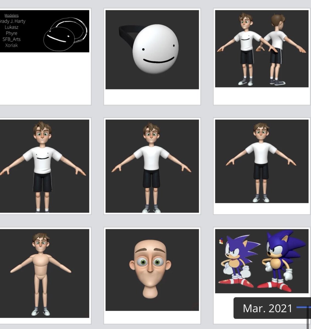Image resolution: width=311 pixels, height=329 pixels.
Task: Click the 'SFB_Arts' credit text
Action: 12,39
